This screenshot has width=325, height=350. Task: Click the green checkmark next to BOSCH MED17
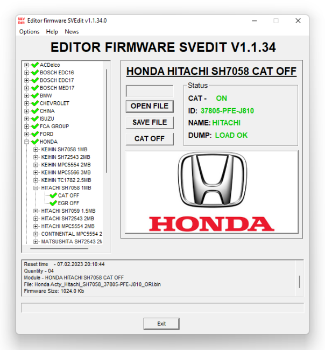click(x=35, y=88)
